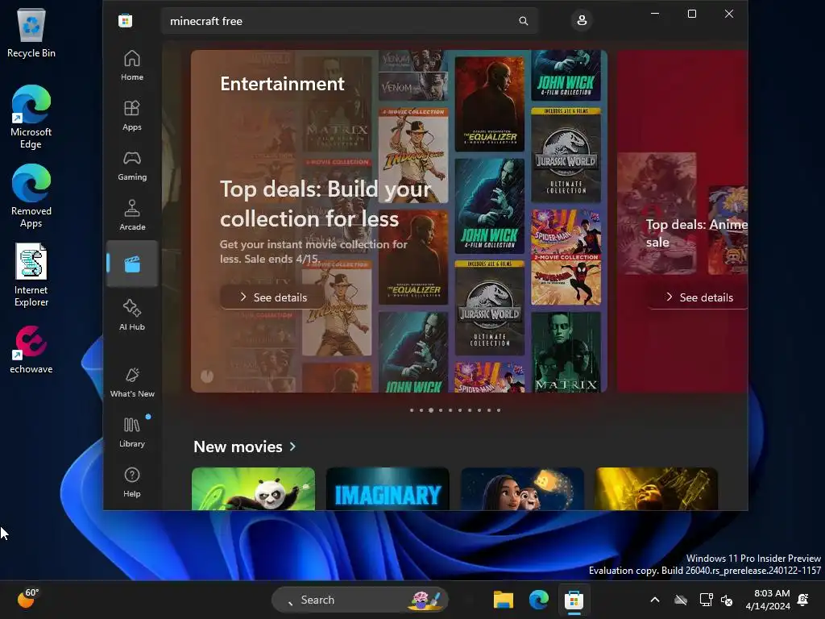Click the muted volume tray icon

point(727,600)
